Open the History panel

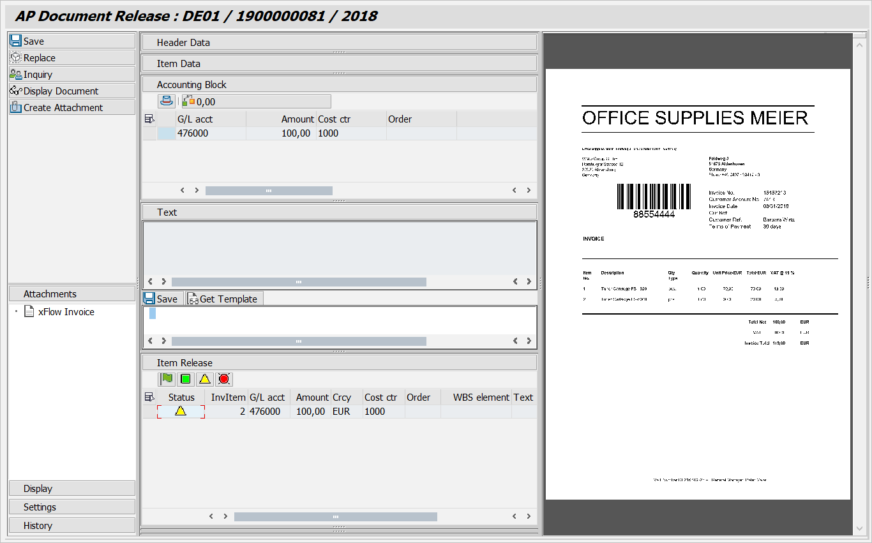coord(72,526)
